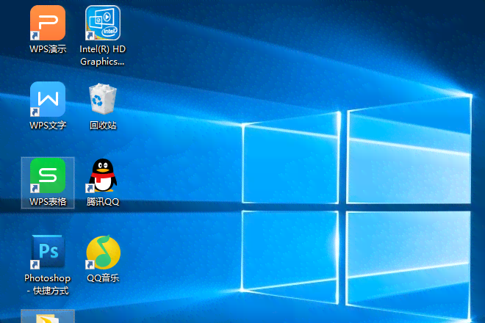
Task: Click the 腾讯QQ label text
Action: coord(103,202)
